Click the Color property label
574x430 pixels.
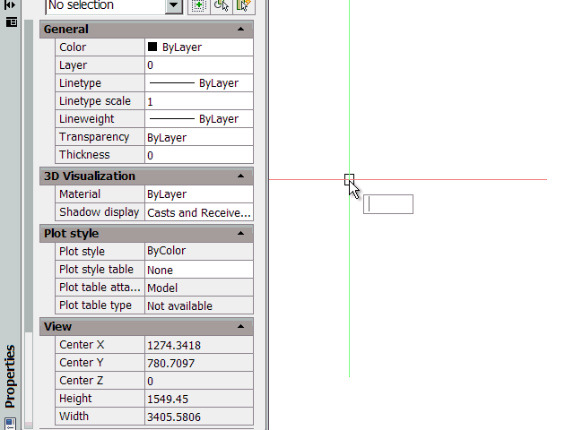pos(73,47)
